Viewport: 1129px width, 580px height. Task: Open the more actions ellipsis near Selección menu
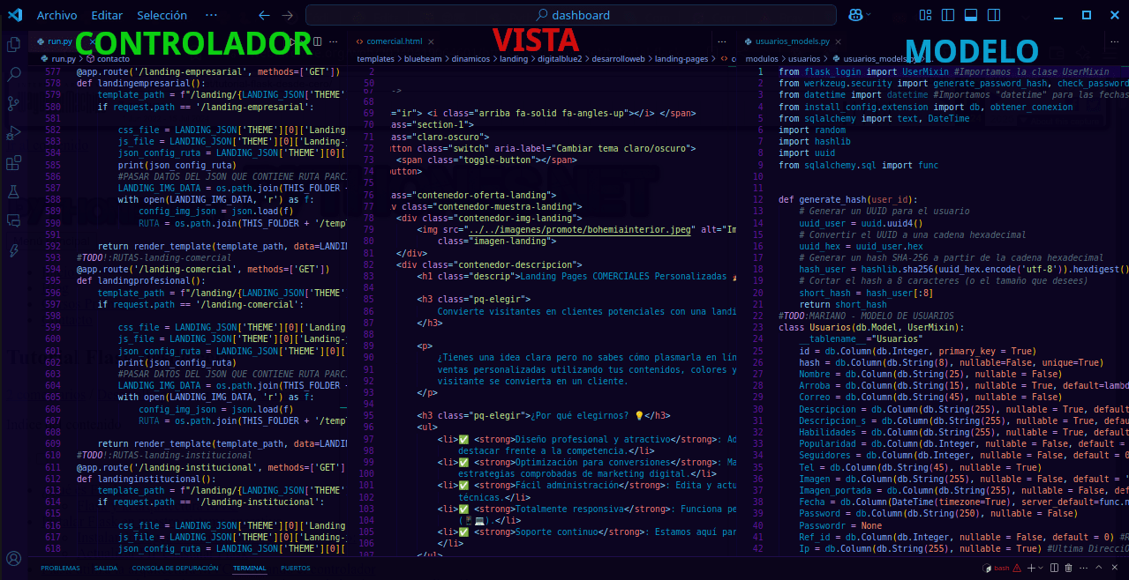(210, 15)
